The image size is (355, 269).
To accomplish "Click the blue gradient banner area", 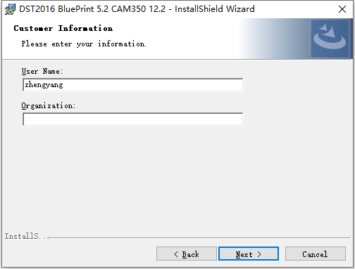I will pyautogui.click(x=275, y=39).
